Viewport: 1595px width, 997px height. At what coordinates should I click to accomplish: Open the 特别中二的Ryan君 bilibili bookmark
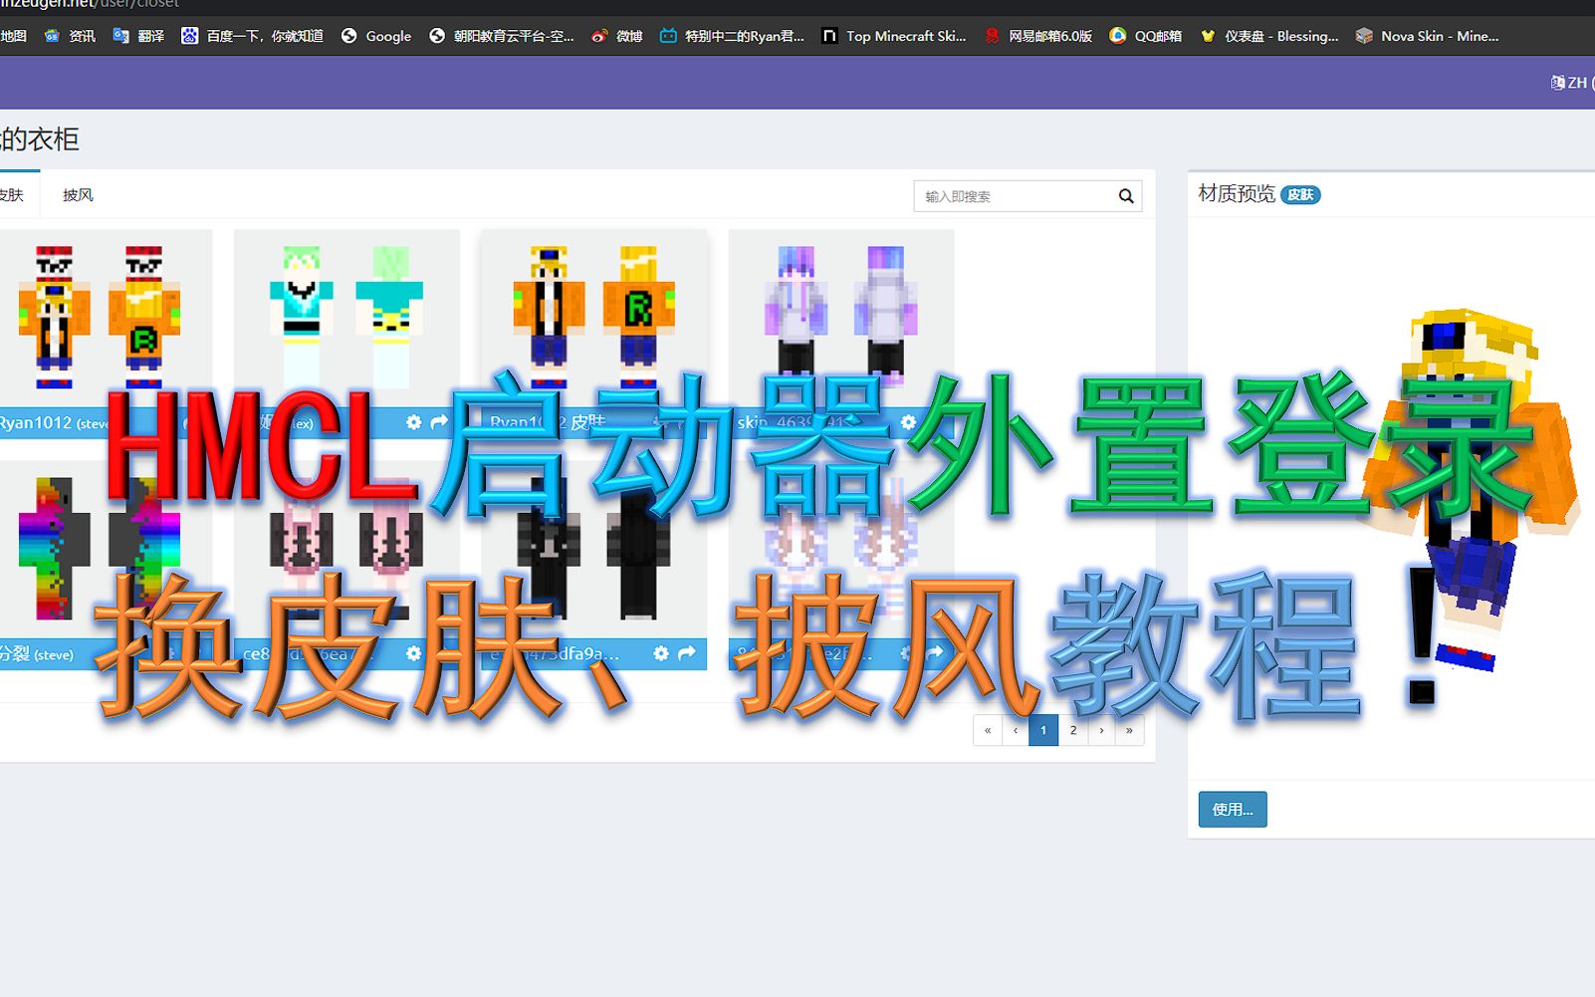pos(732,36)
